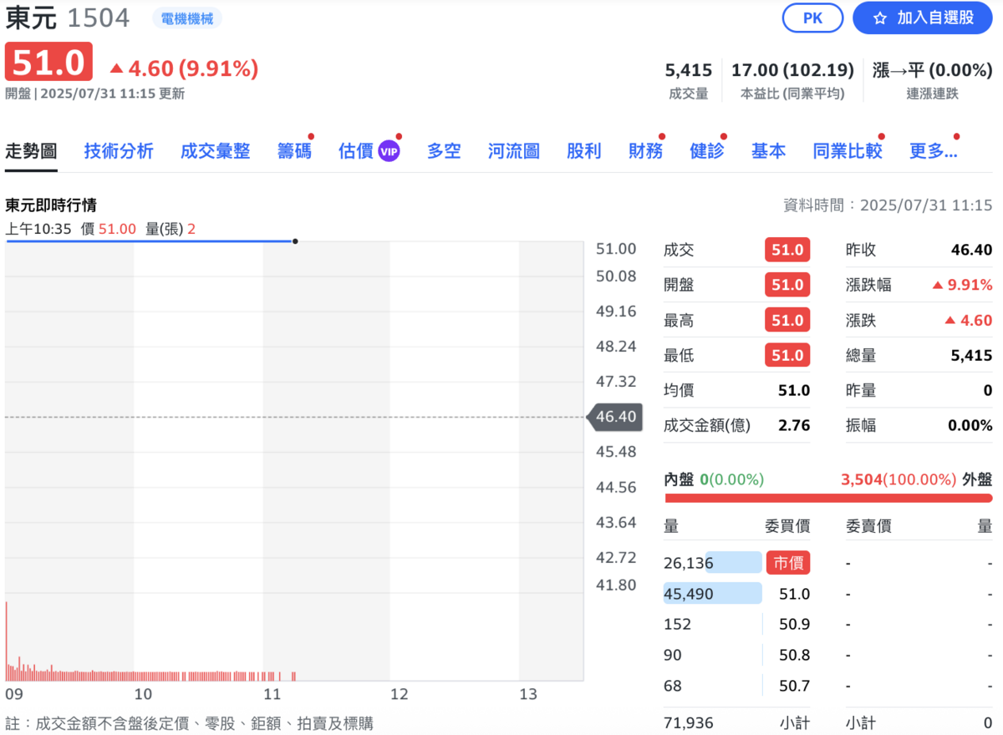This screenshot has width=1003, height=735.
Task: Click the chart crosshair dot at 10:35
Action: click(295, 241)
